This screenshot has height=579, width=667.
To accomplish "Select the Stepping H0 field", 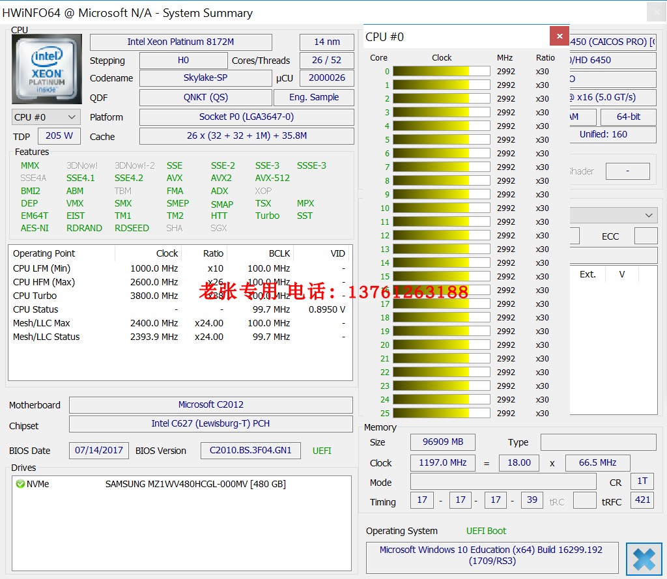I will click(x=183, y=61).
